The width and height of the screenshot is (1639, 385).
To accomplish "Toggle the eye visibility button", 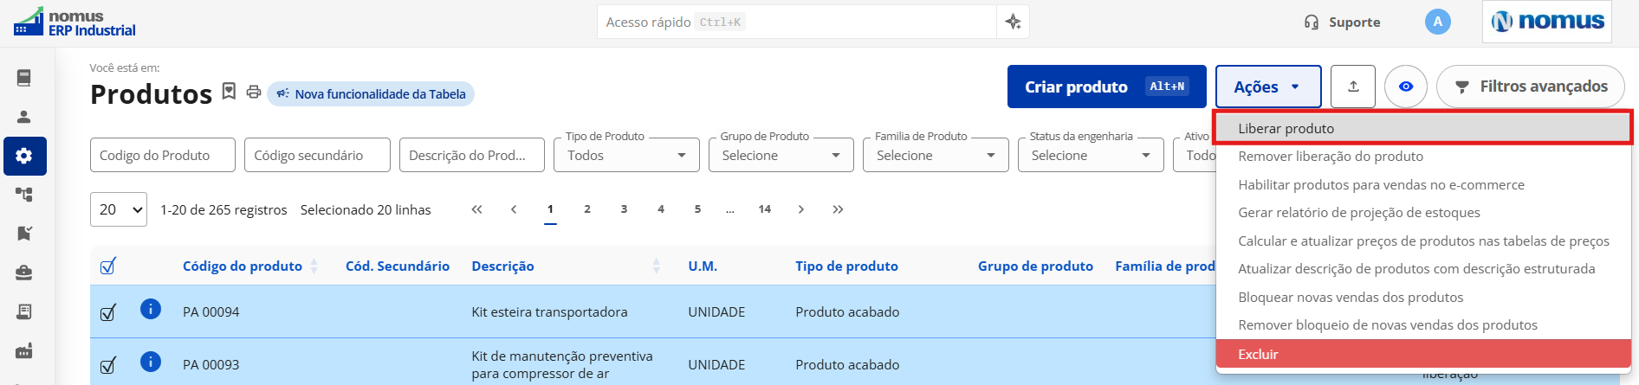I will pyautogui.click(x=1406, y=87).
